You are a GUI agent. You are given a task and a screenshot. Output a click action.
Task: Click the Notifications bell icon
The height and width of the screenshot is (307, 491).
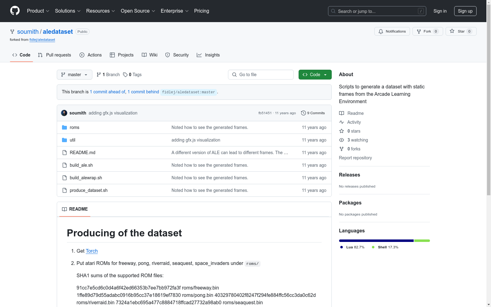[x=381, y=31]
